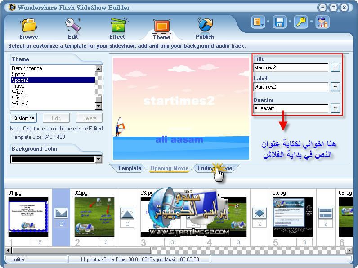This screenshot has height=268, width=358.
Task: Click duration box 5 under 01.jpg
Action: (x=40, y=242)
